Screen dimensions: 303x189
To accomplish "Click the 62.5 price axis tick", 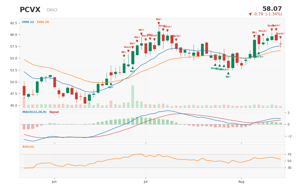I will tap(14, 23).
